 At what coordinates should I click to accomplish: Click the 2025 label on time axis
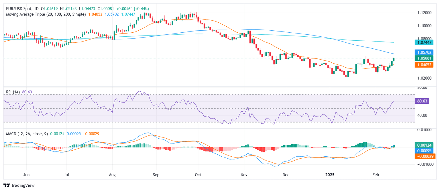coord(330,174)
